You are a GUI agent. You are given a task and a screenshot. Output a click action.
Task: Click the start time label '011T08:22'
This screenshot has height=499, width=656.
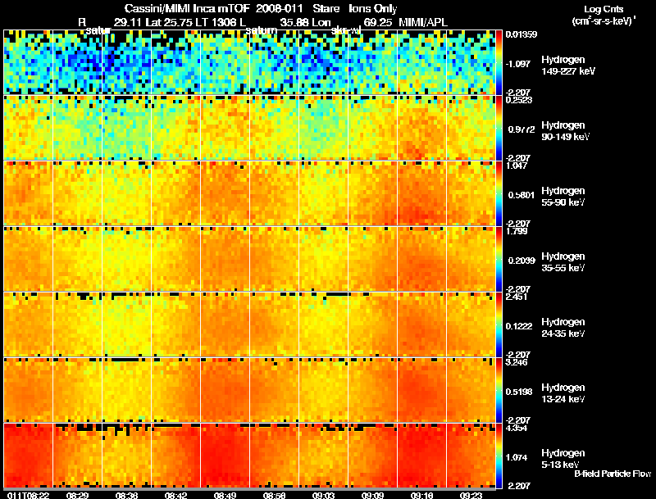[29, 495]
